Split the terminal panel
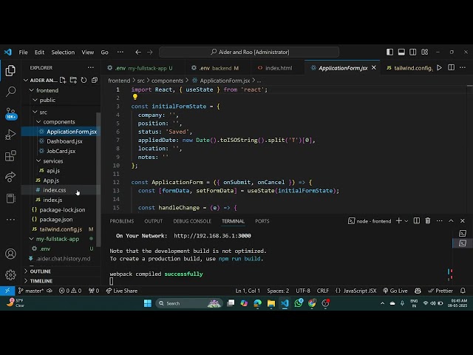Screen dimensions: 473x355 [417, 221]
